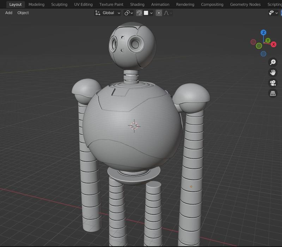Toggle camera view with the camera icon
The width and height of the screenshot is (282, 247).
[273, 83]
